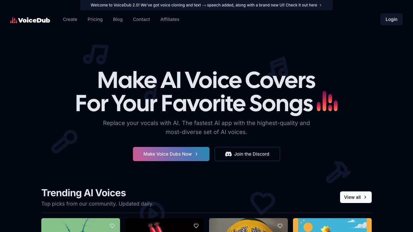413x232 pixels.
Task: Like the yellow beanie voice card
Action: [x=280, y=226]
